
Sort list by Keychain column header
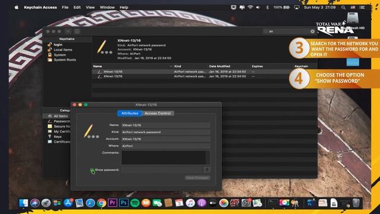coord(301,66)
